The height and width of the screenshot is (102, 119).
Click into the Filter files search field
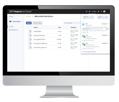72,23
